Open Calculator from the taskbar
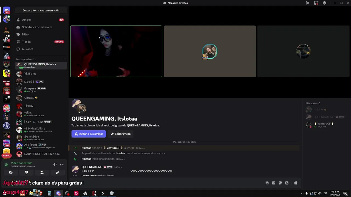The height and width of the screenshot is (197, 351). pyautogui.click(x=49, y=193)
